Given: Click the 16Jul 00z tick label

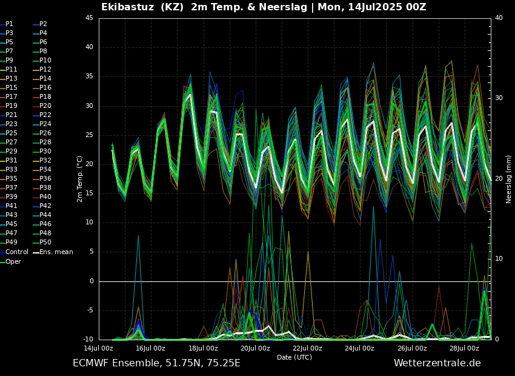Looking at the screenshot, I should point(150,348).
